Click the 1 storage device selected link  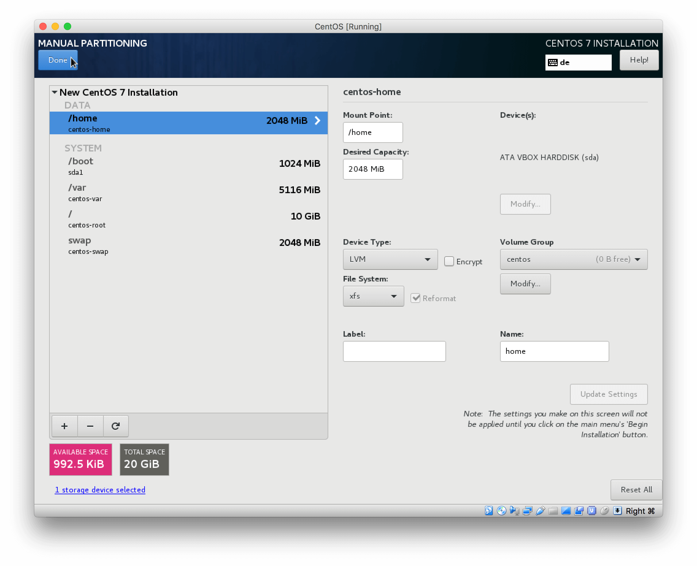(x=99, y=490)
